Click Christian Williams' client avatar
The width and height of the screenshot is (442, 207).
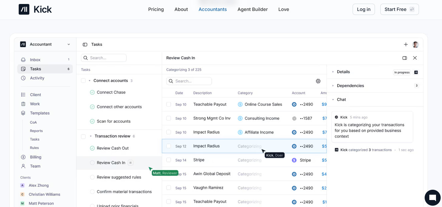point(22,194)
